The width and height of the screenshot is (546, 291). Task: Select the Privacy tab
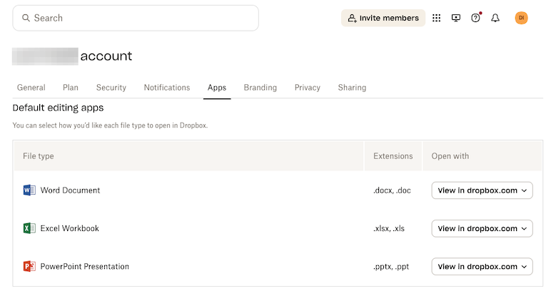point(307,88)
